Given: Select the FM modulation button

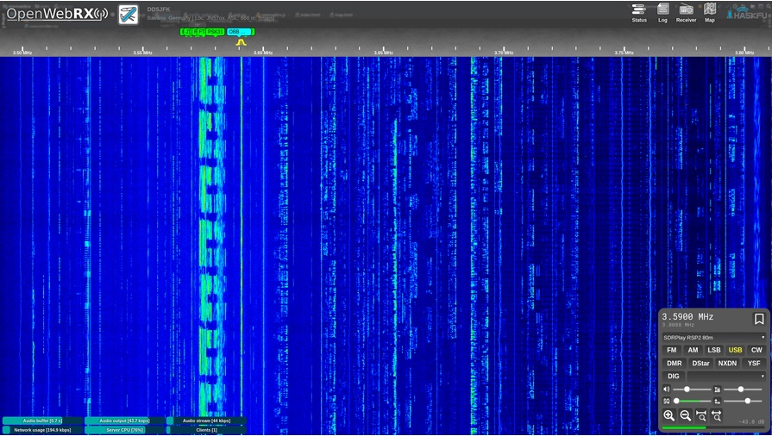Looking at the screenshot, I should coord(672,350).
